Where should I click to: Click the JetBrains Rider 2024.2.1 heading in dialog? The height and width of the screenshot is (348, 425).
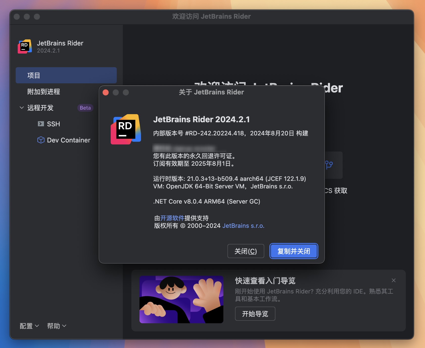point(201,119)
